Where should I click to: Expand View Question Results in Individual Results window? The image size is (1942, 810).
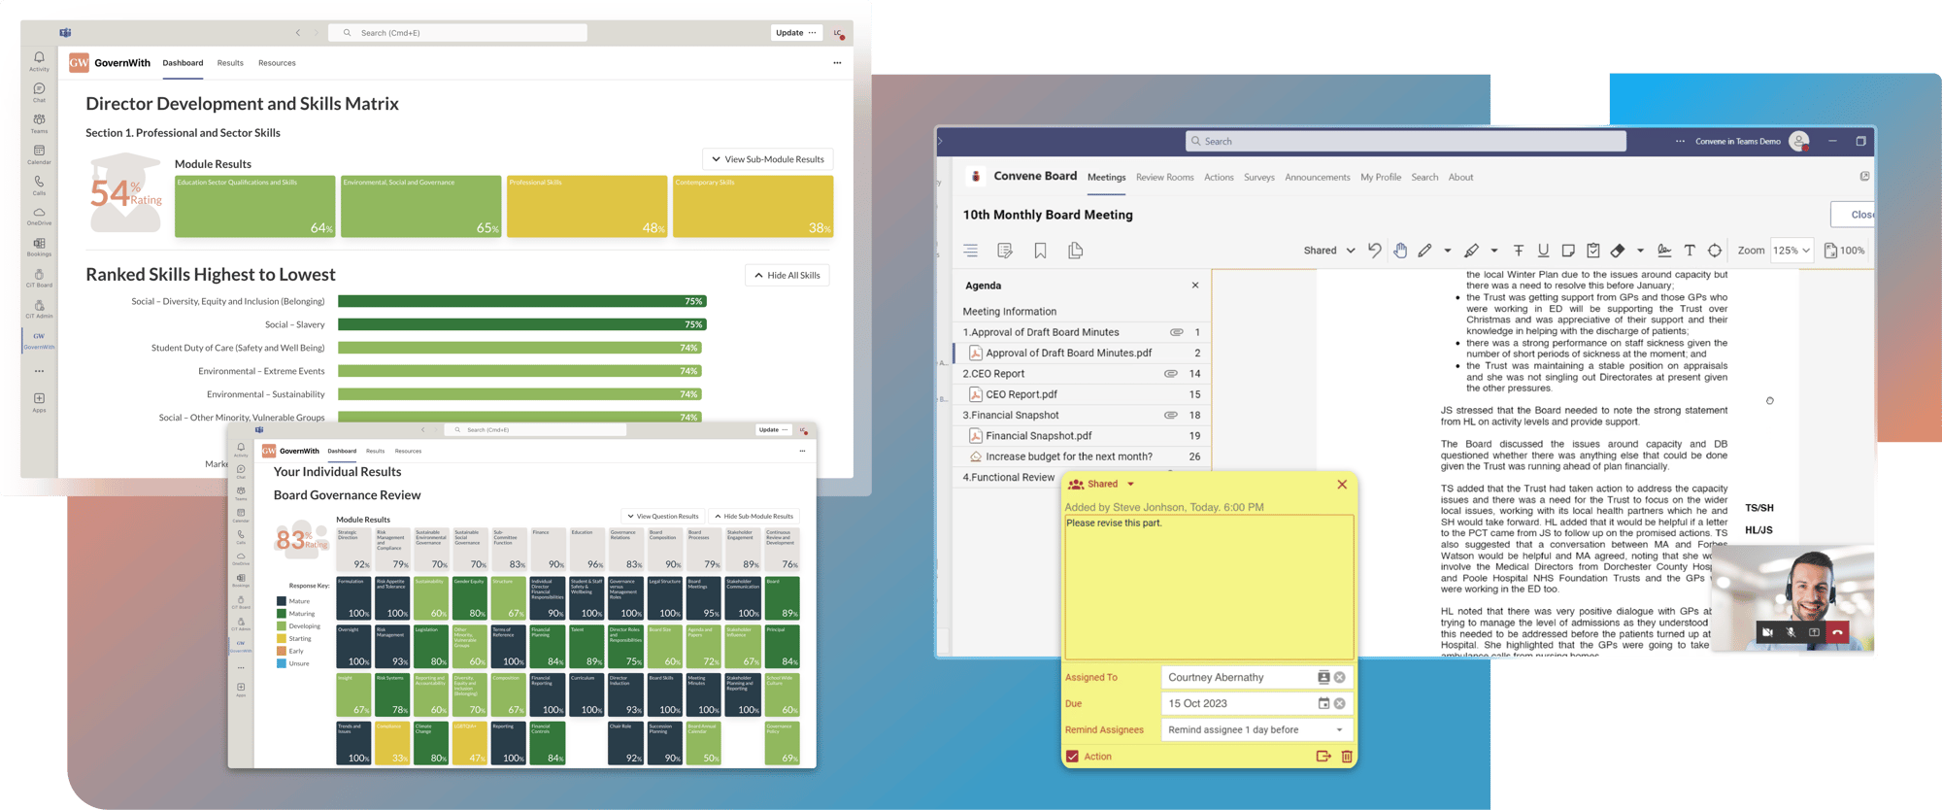663,516
